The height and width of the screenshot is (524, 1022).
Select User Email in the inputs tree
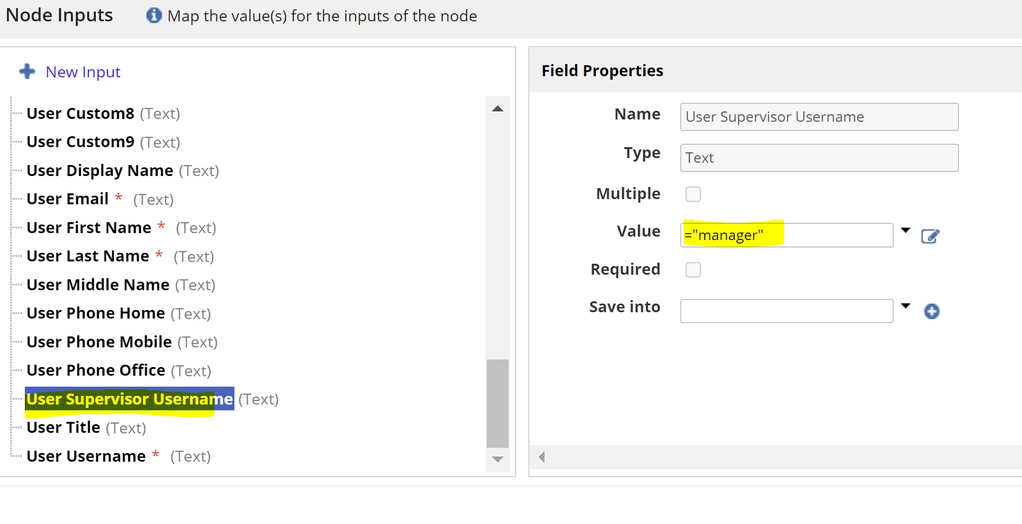(100, 199)
